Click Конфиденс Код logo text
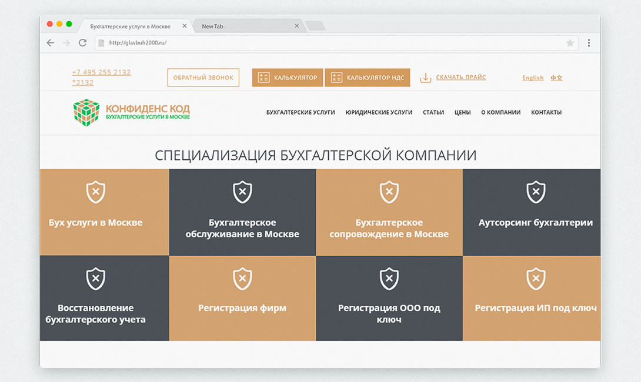 [148, 112]
